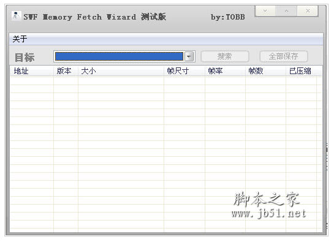Click the SWF Memory Fetch Wizard app icon
Image resolution: width=331 pixels, height=242 pixels.
pos(16,16)
